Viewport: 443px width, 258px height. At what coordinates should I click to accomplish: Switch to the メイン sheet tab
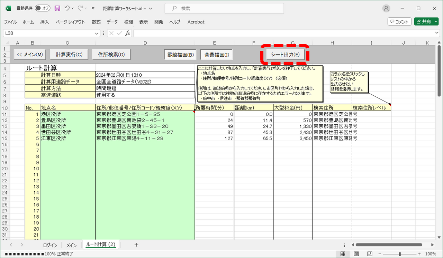tap(71, 245)
